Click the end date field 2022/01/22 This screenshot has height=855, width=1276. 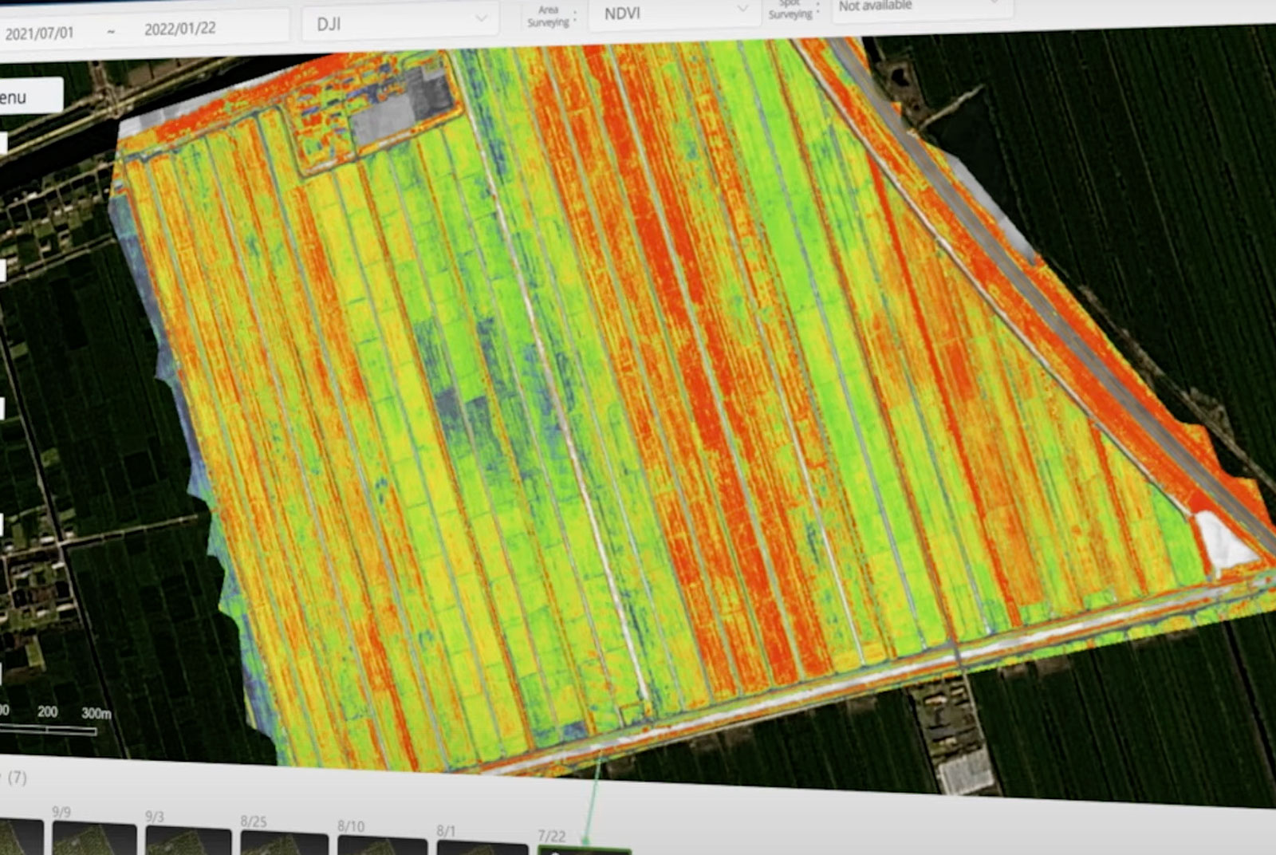[180, 29]
